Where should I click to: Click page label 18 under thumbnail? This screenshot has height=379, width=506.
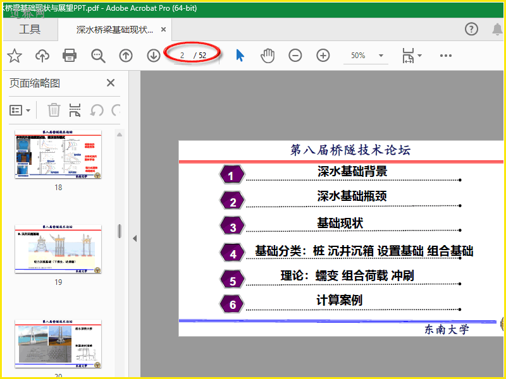click(x=58, y=187)
